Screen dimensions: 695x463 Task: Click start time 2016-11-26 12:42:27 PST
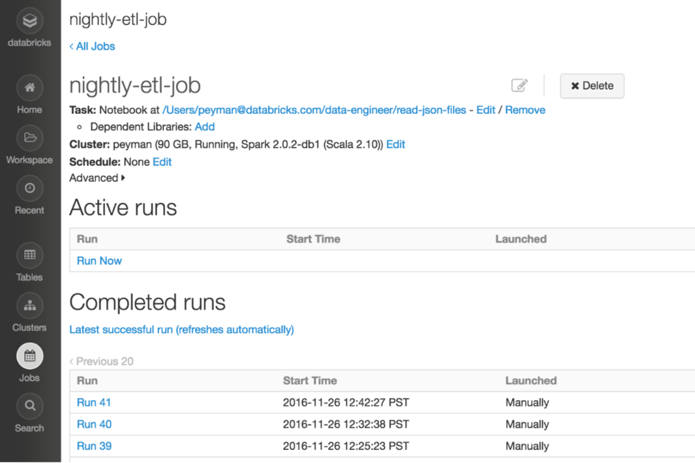pyautogui.click(x=346, y=402)
